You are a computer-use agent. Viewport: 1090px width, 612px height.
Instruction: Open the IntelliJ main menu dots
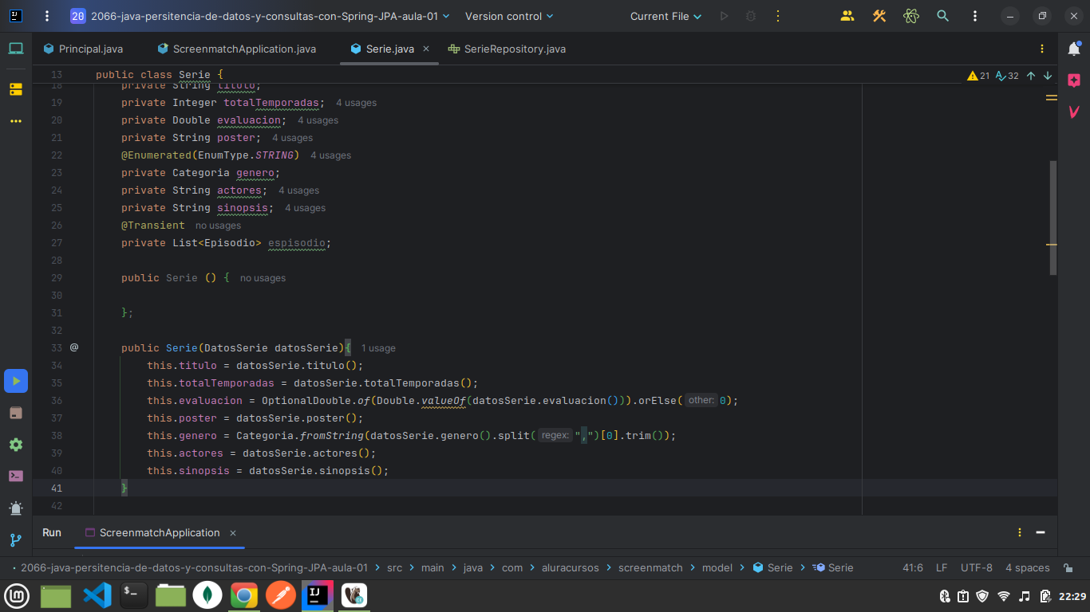pyautogui.click(x=47, y=16)
